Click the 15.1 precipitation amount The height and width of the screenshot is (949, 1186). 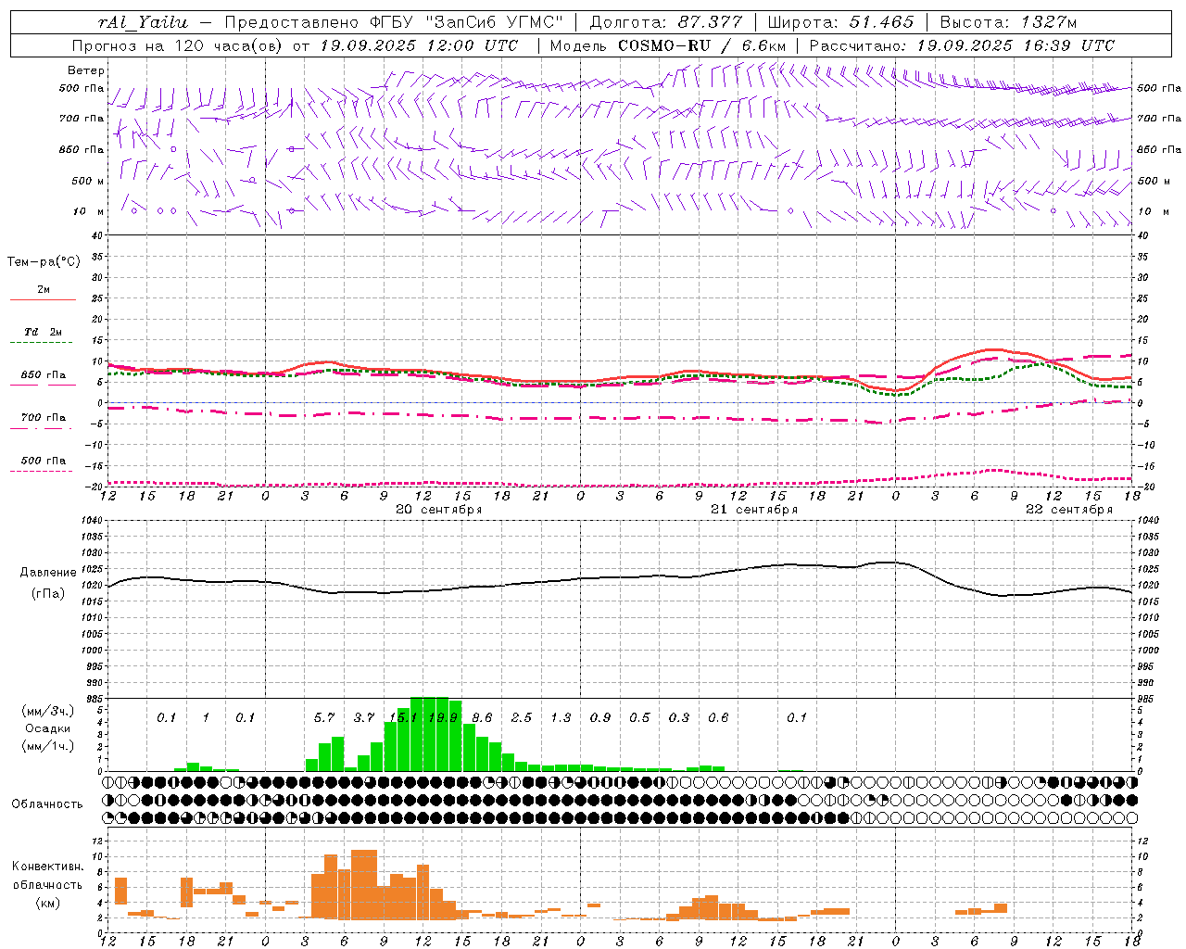point(402,717)
